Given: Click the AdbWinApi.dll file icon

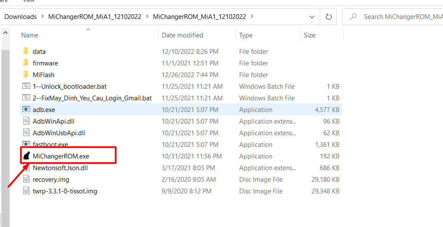Looking at the screenshot, I should 26,121.
